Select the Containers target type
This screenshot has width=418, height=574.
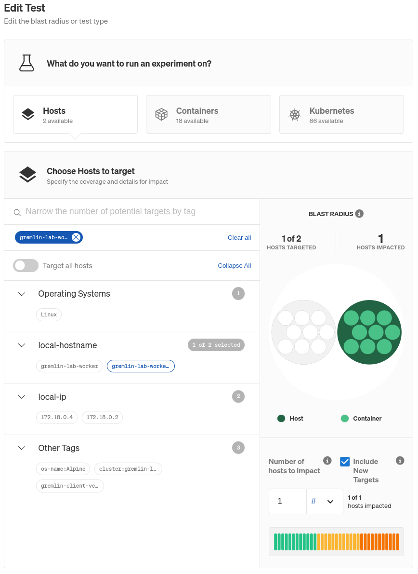click(208, 114)
